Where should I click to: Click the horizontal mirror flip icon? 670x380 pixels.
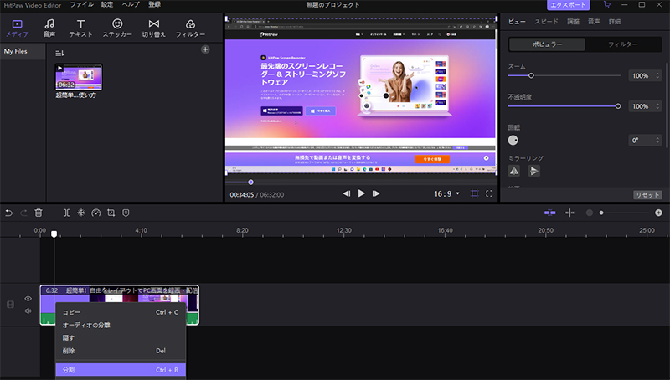[514, 171]
